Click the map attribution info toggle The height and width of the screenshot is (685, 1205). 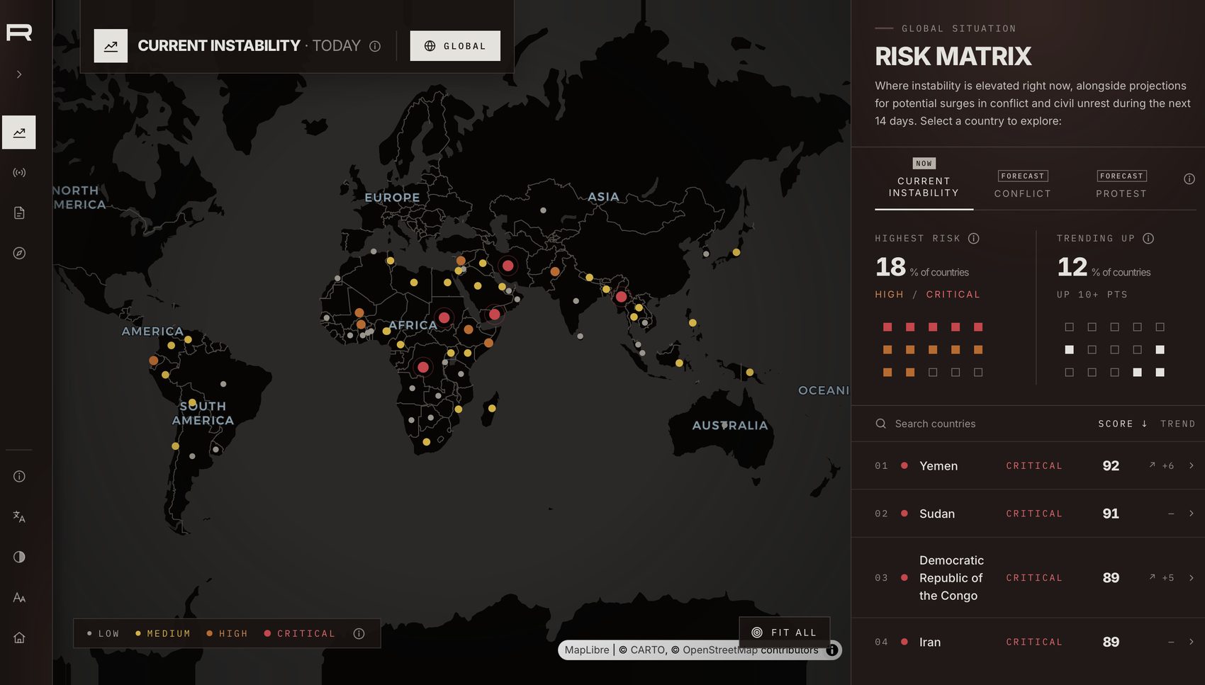832,650
